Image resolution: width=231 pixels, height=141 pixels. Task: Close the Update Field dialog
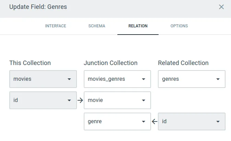(x=221, y=7)
